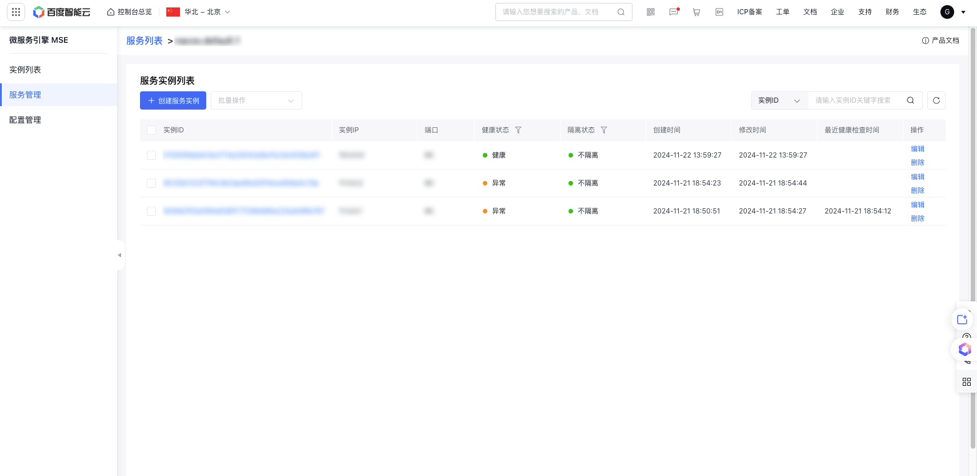Click 创建服务实例 button
The image size is (977, 476).
173,100
